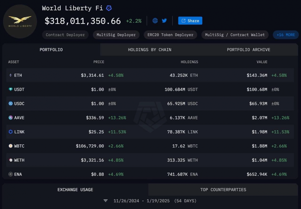Click the USDT token icon
Viewport: 301px width, 209px height.
tap(11, 89)
